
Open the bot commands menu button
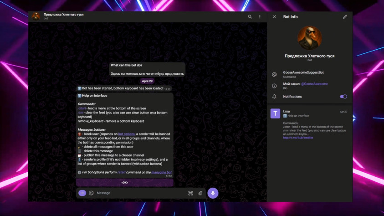click(x=82, y=193)
